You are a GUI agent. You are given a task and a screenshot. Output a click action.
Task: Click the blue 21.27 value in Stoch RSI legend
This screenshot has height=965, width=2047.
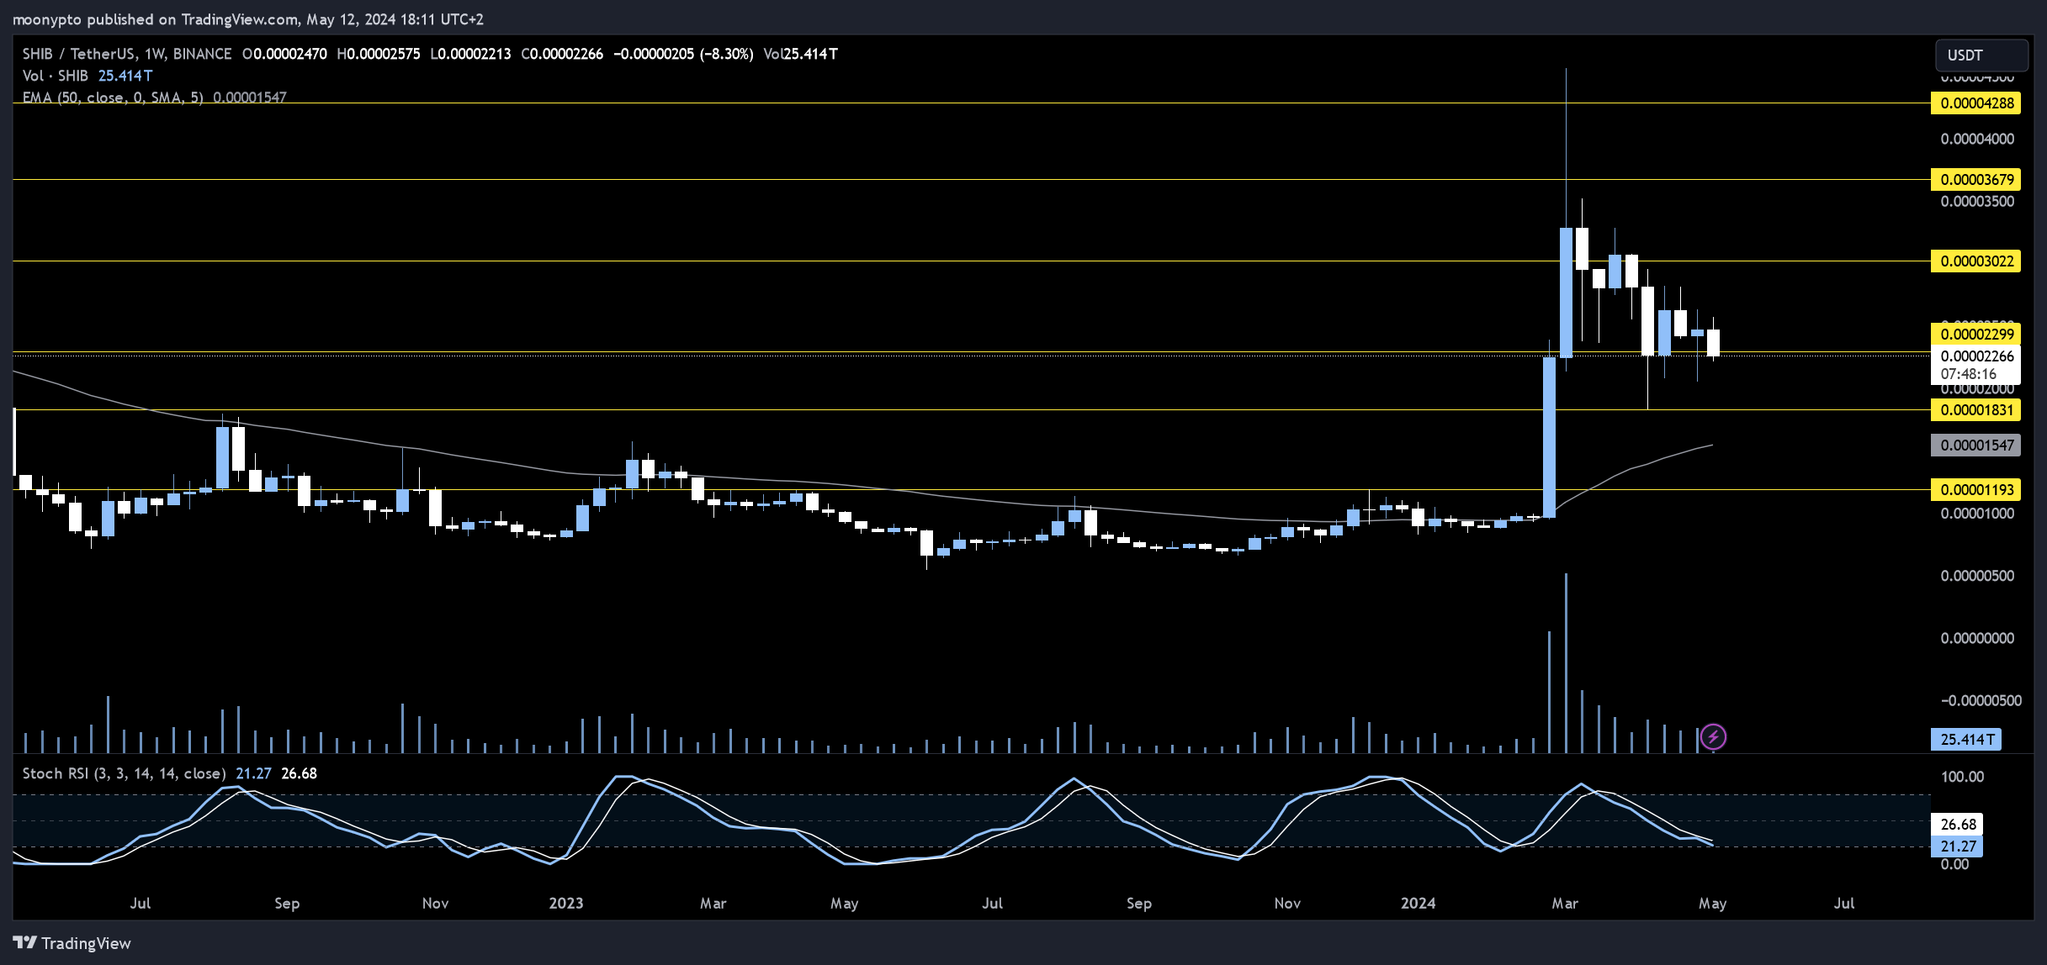(x=253, y=773)
